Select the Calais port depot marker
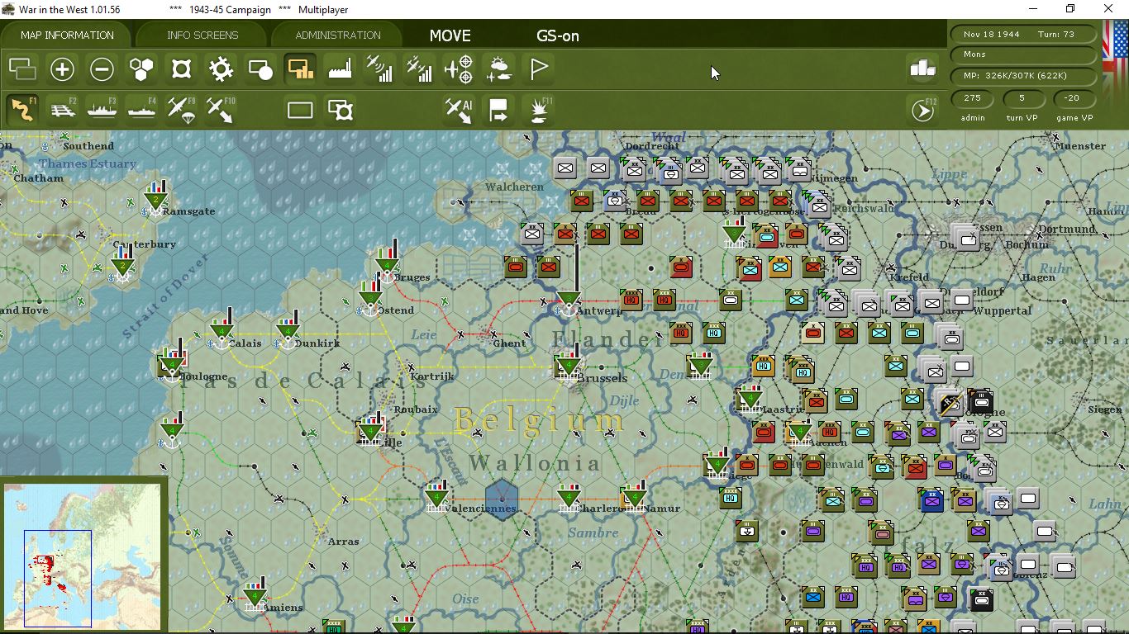The width and height of the screenshot is (1129, 634). coord(222,330)
